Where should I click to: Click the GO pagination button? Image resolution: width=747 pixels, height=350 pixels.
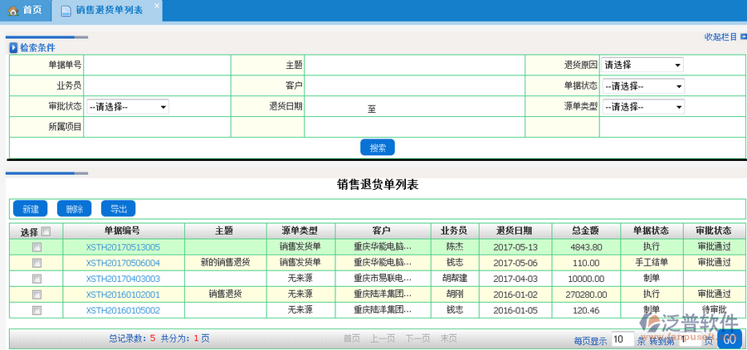(x=729, y=339)
